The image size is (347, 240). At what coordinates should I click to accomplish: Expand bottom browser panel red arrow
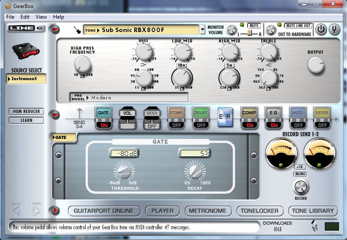[55, 211]
